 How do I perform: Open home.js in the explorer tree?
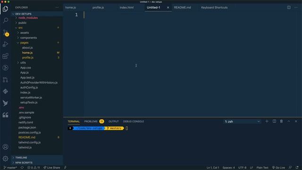pos(27,52)
